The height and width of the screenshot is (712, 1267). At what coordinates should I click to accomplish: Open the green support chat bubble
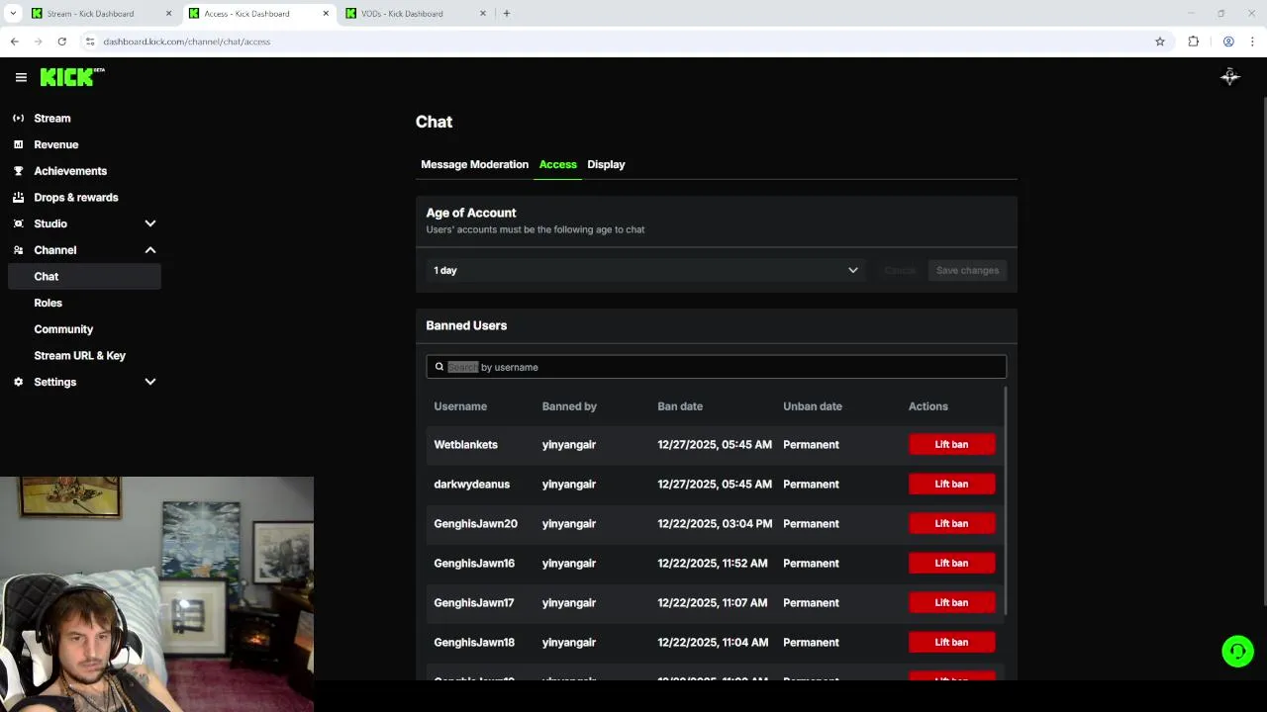click(1237, 651)
